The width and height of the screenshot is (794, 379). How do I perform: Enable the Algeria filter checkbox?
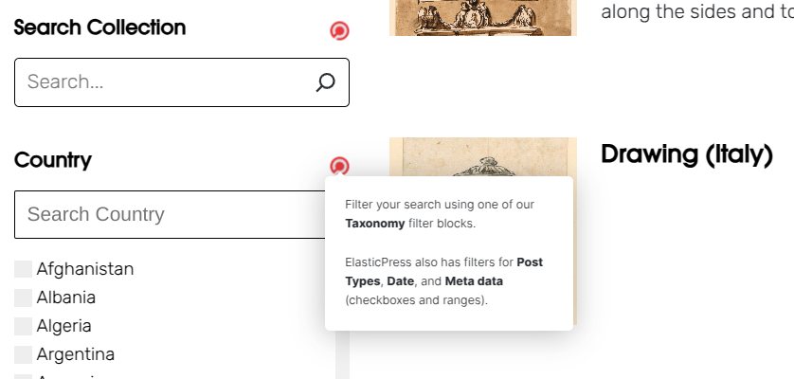[23, 326]
